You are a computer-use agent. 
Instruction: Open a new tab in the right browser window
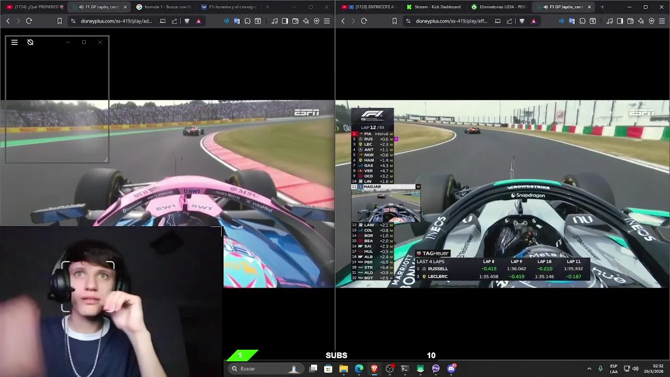click(x=602, y=7)
